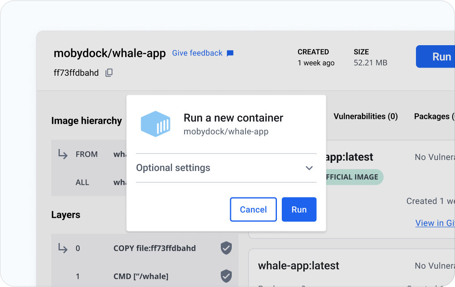Click the indent arrow beside layer 0
The image size is (455, 287).
point(62,248)
